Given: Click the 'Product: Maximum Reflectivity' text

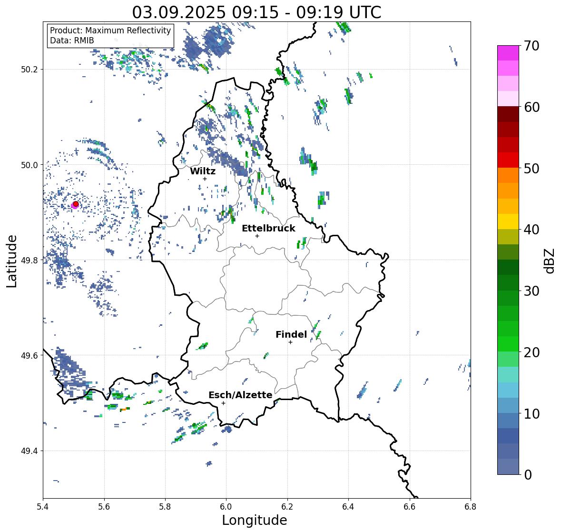Looking at the screenshot, I should (110, 30).
